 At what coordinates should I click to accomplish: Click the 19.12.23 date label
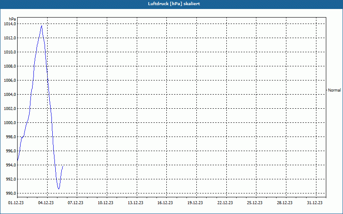coord(195,203)
